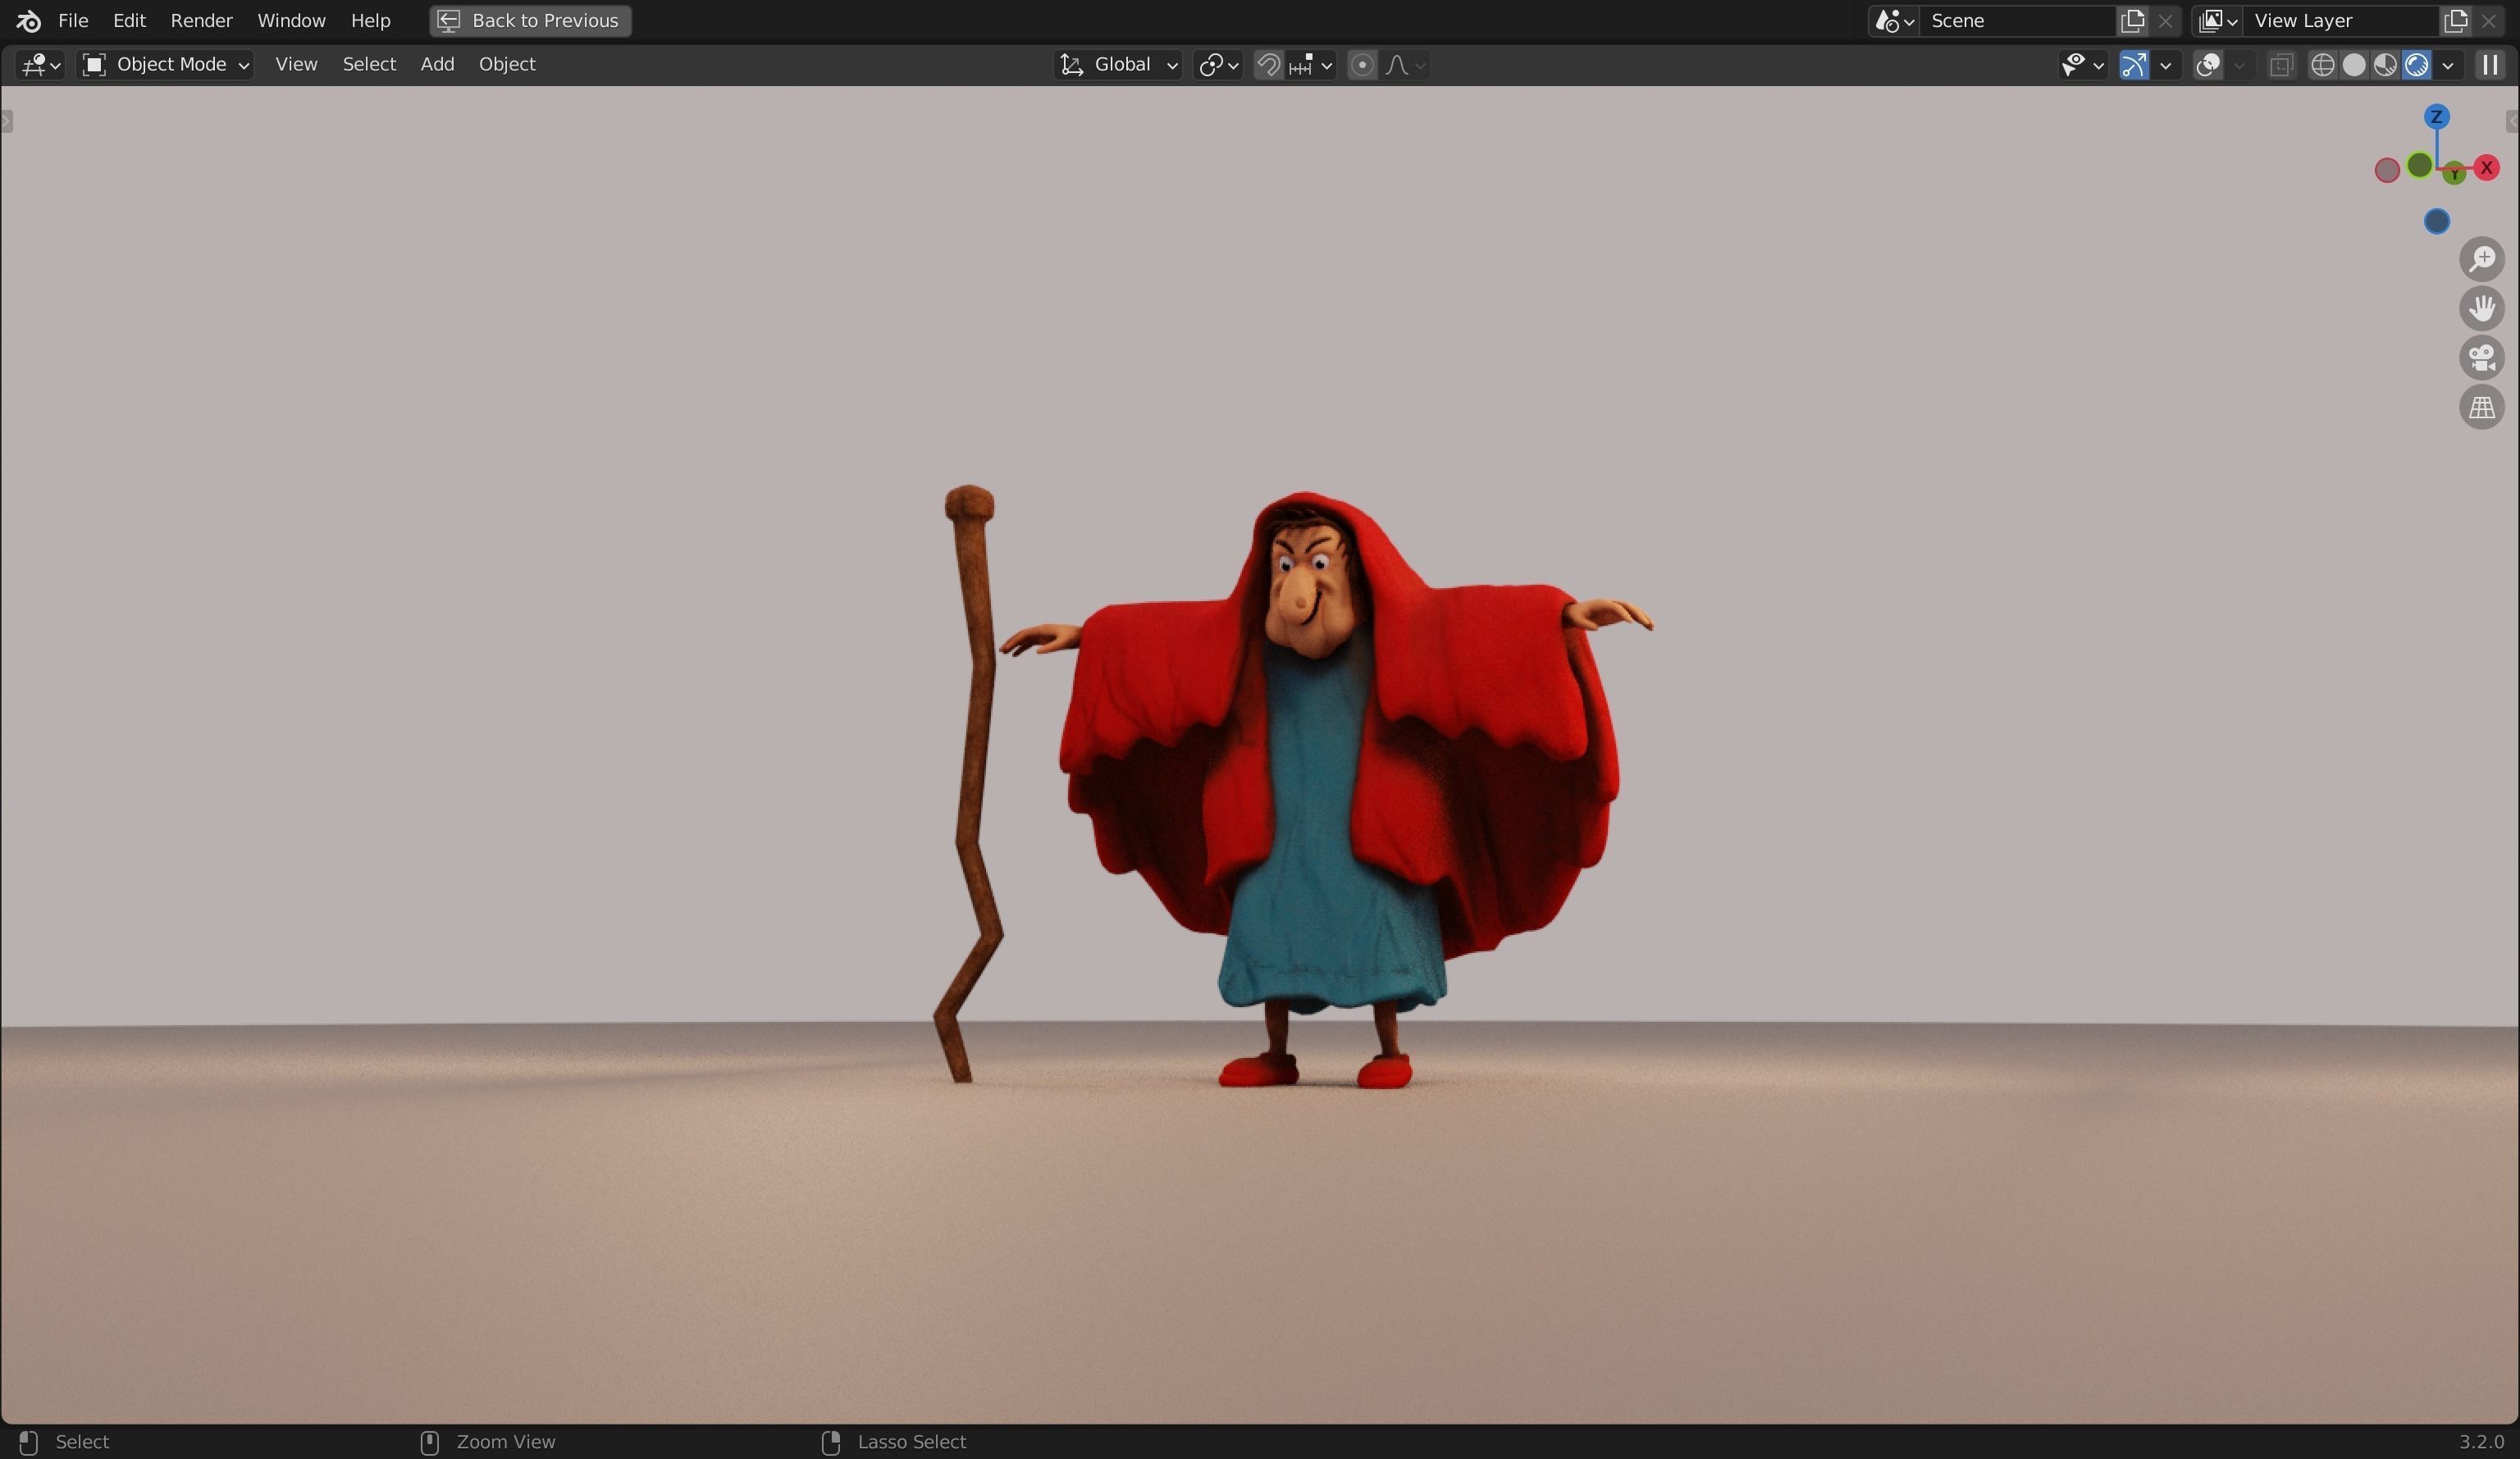Switch to material preview shading
This screenshot has height=1459, width=2520.
click(x=2385, y=65)
